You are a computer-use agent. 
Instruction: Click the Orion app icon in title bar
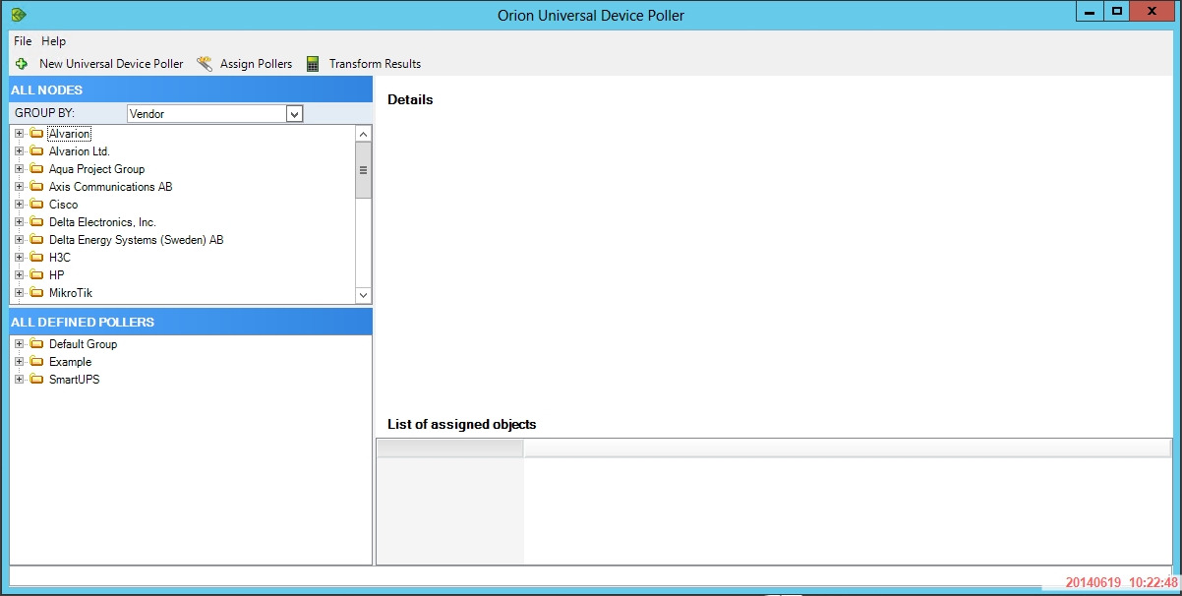[x=19, y=15]
